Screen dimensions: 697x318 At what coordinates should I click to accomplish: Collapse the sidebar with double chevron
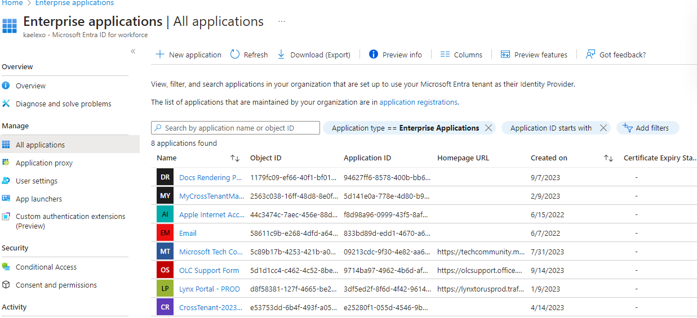tap(133, 51)
